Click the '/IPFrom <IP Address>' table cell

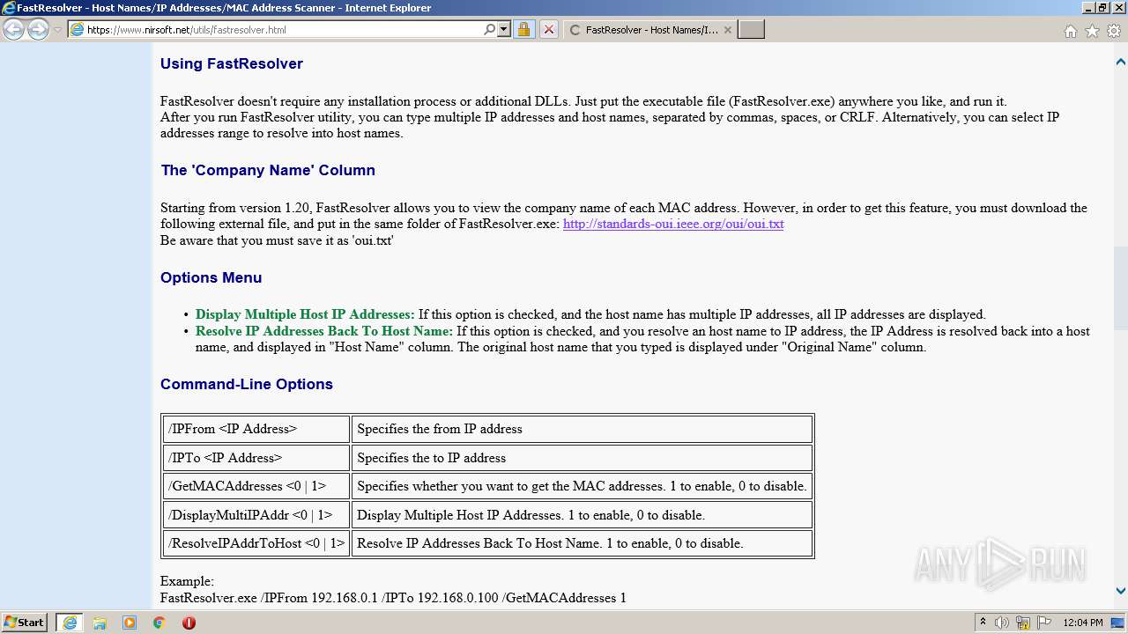(256, 429)
